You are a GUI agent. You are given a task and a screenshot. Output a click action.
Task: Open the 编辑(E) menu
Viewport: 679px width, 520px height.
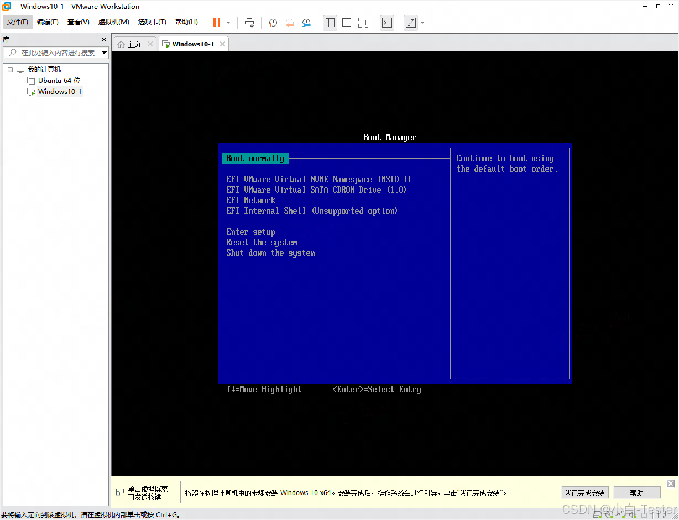[x=48, y=22]
